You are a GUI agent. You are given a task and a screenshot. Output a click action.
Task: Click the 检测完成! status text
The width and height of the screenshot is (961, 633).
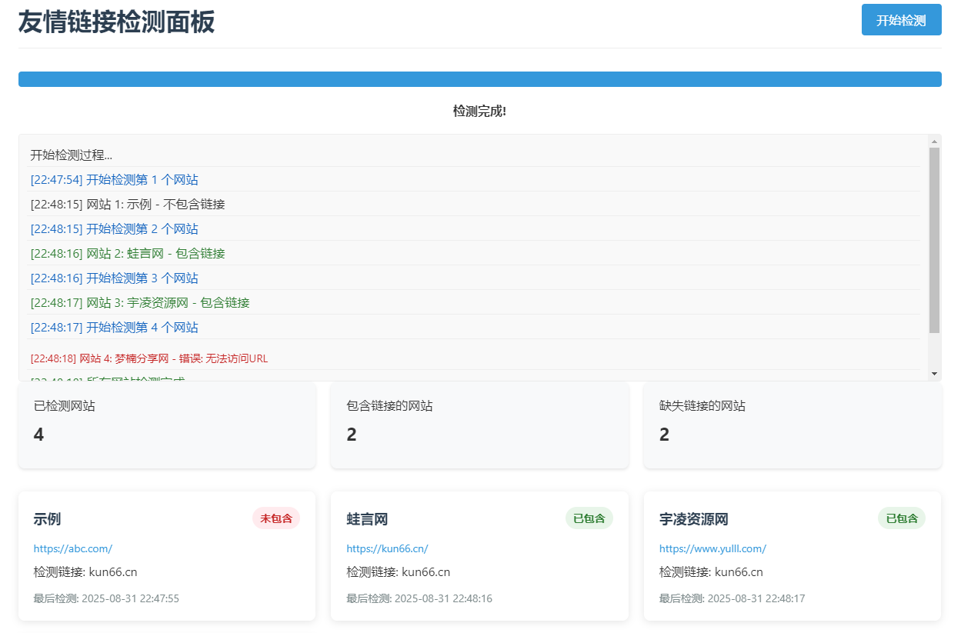479,111
